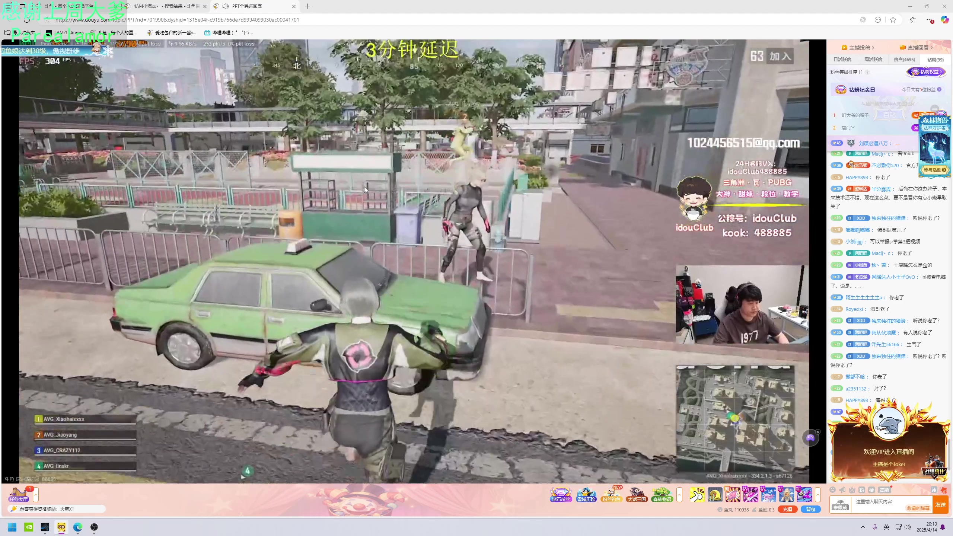Screen dimensions: 953x536
Task: Click the 发送 send button
Action: tap(940, 504)
